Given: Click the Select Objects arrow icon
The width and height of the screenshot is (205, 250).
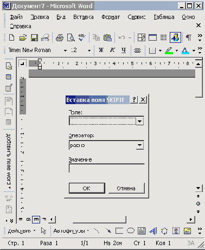Looking at the screenshot, I should (43, 231).
